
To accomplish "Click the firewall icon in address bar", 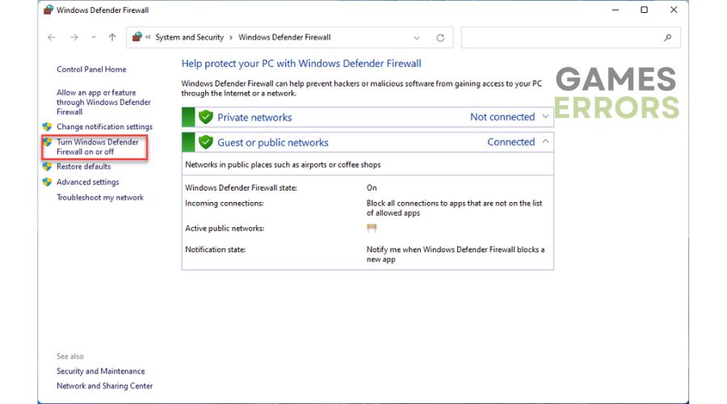I will 137,37.
